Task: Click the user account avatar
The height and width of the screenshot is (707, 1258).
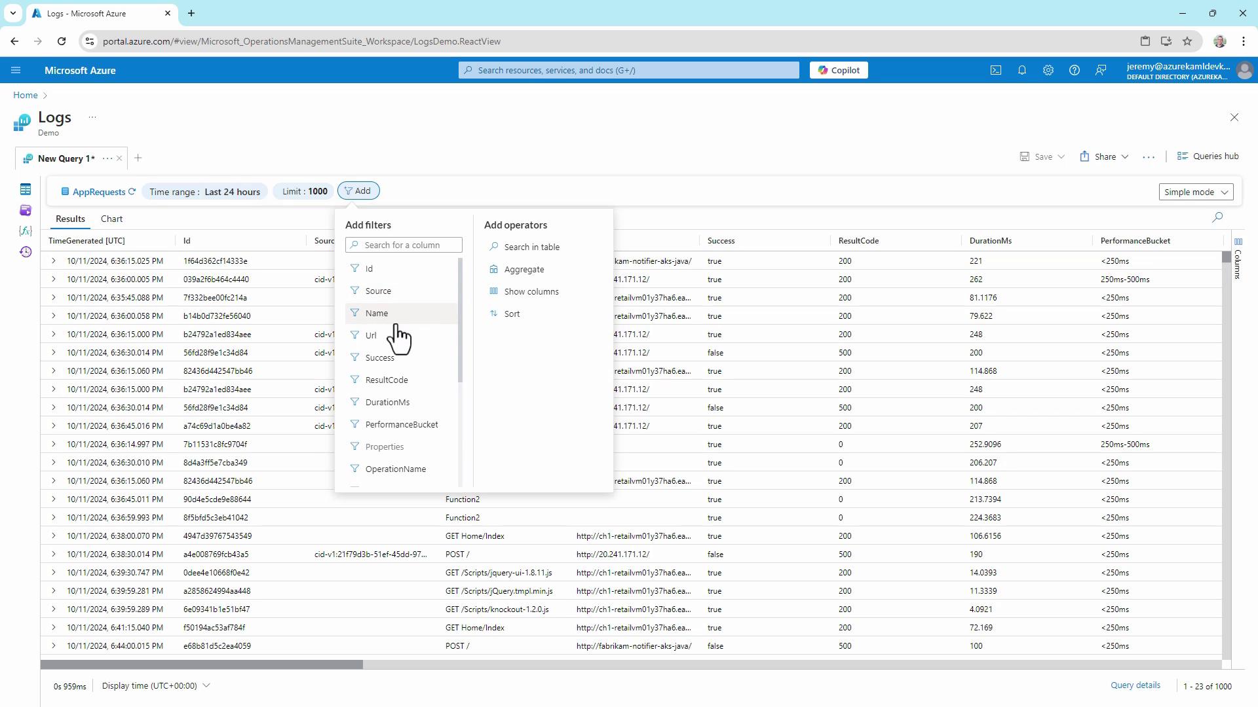Action: coord(1244,70)
